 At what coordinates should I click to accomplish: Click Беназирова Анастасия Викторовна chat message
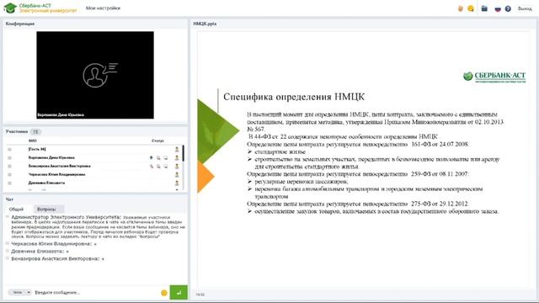coord(58,258)
